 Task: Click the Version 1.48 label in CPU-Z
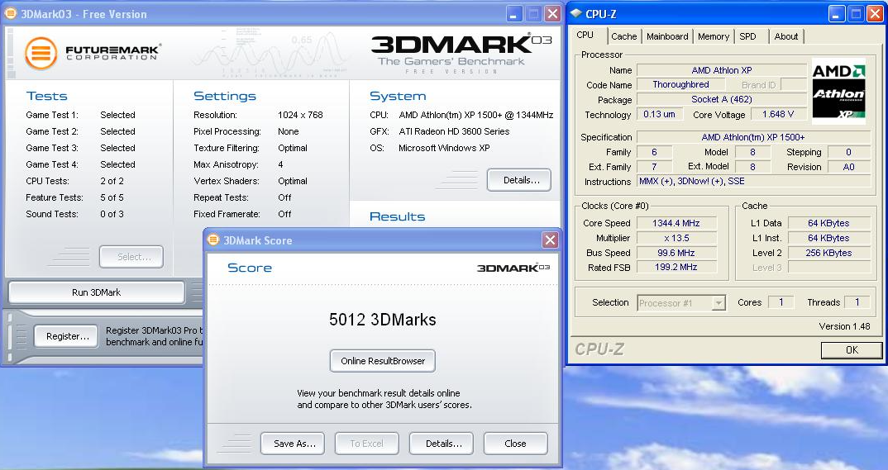click(844, 326)
